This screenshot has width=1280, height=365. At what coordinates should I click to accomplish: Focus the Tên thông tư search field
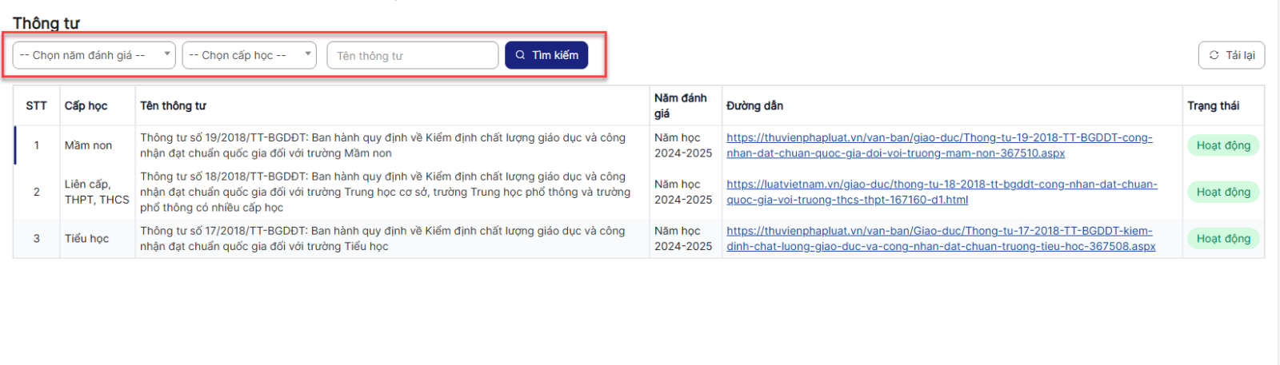(412, 56)
